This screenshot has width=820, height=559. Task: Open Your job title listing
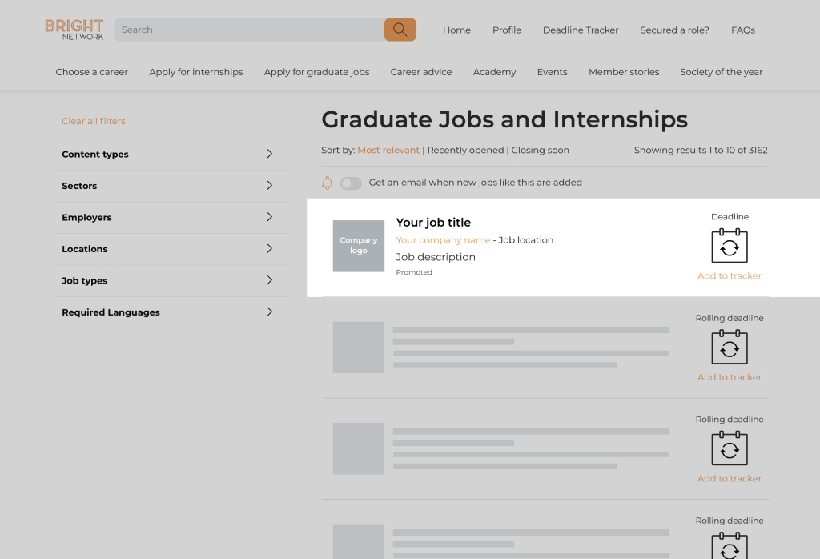click(433, 223)
